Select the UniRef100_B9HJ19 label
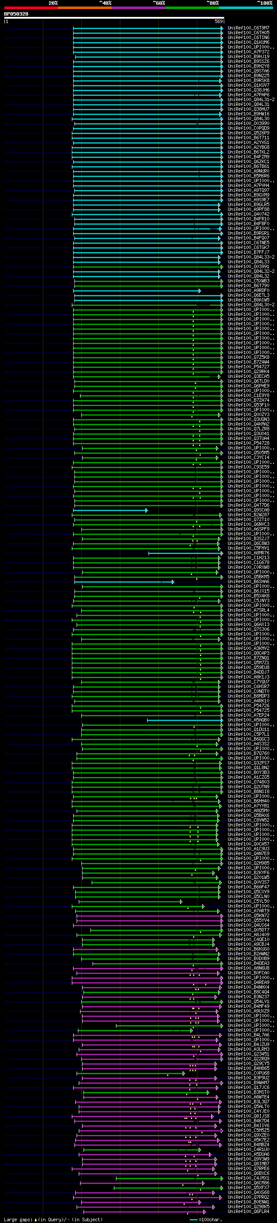Image resolution: width=277 pixels, height=1223 pixels. click(x=248, y=56)
